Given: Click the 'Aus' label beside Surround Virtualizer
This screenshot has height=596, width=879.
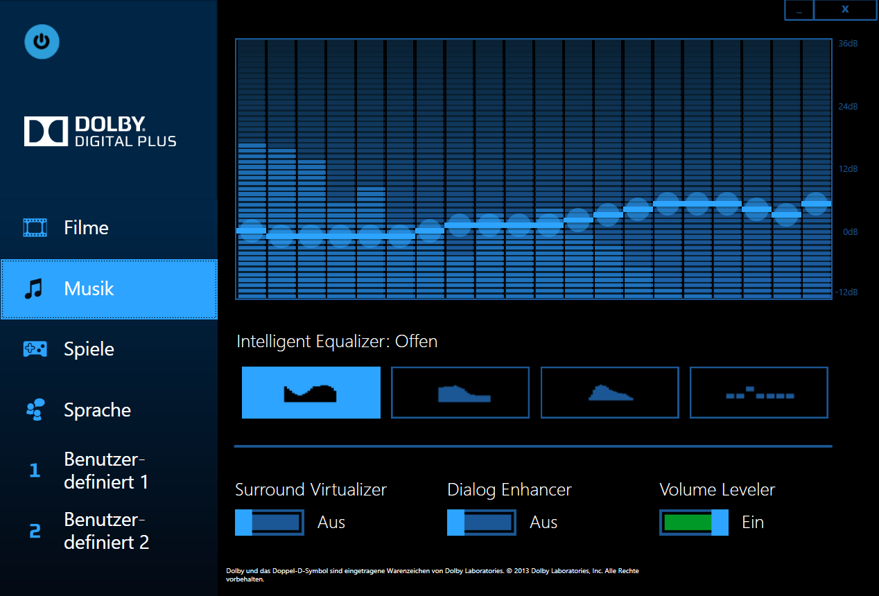Looking at the screenshot, I should point(331,523).
